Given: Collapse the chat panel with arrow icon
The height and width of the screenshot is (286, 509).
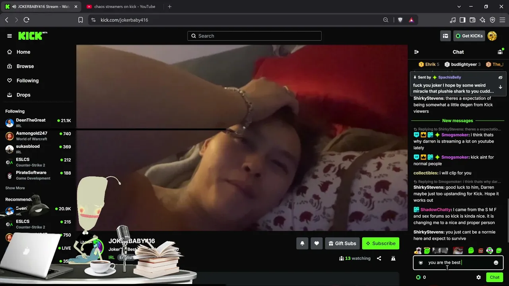Looking at the screenshot, I should [x=416, y=52].
